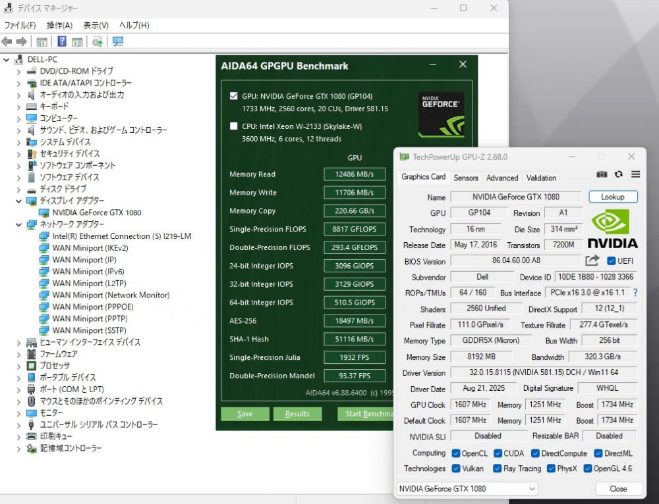This screenshot has width=659, height=504.
Task: Click the update driver toolbar icon
Action: coord(98,41)
